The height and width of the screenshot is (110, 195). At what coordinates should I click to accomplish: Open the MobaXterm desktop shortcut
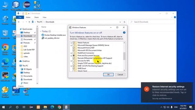point(5,77)
